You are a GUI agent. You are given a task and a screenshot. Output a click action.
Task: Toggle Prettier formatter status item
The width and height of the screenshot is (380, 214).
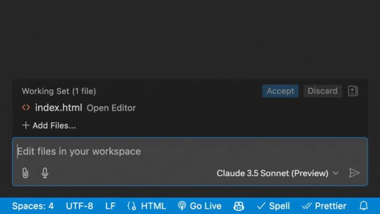[x=324, y=206]
